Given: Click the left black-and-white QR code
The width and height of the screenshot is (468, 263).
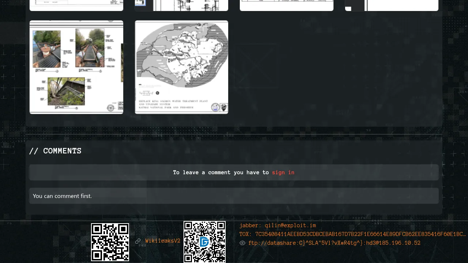Looking at the screenshot, I should [x=110, y=242].
